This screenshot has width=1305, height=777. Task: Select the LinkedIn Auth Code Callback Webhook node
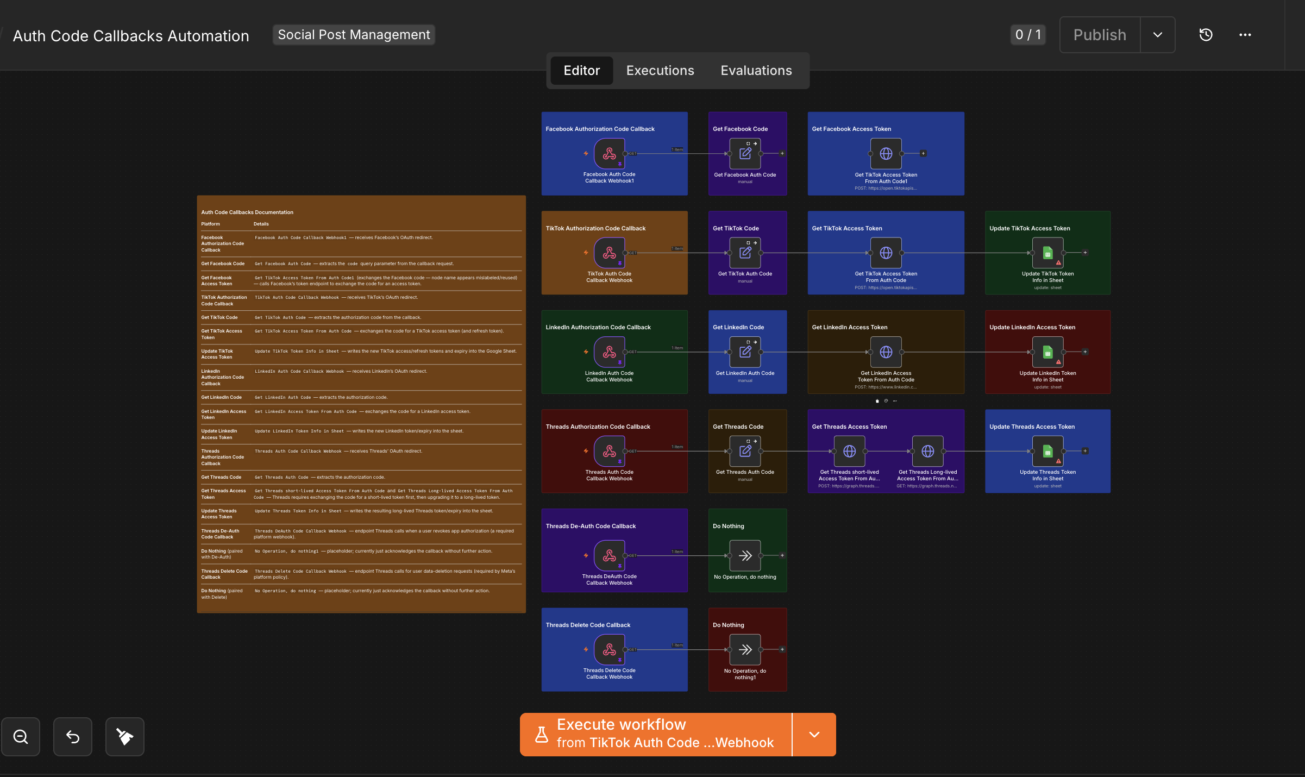click(610, 352)
